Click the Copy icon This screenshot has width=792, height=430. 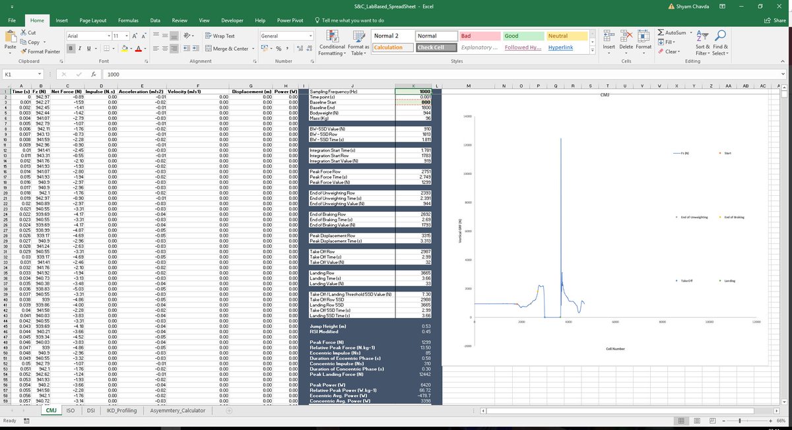coord(24,42)
